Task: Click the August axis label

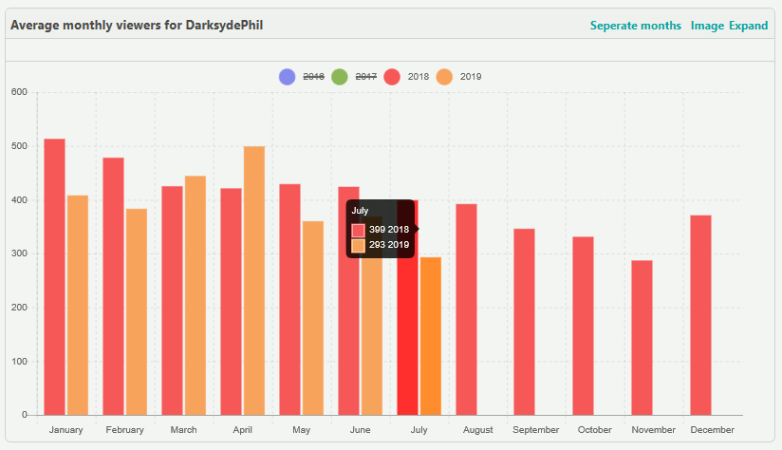Action: tap(477, 429)
